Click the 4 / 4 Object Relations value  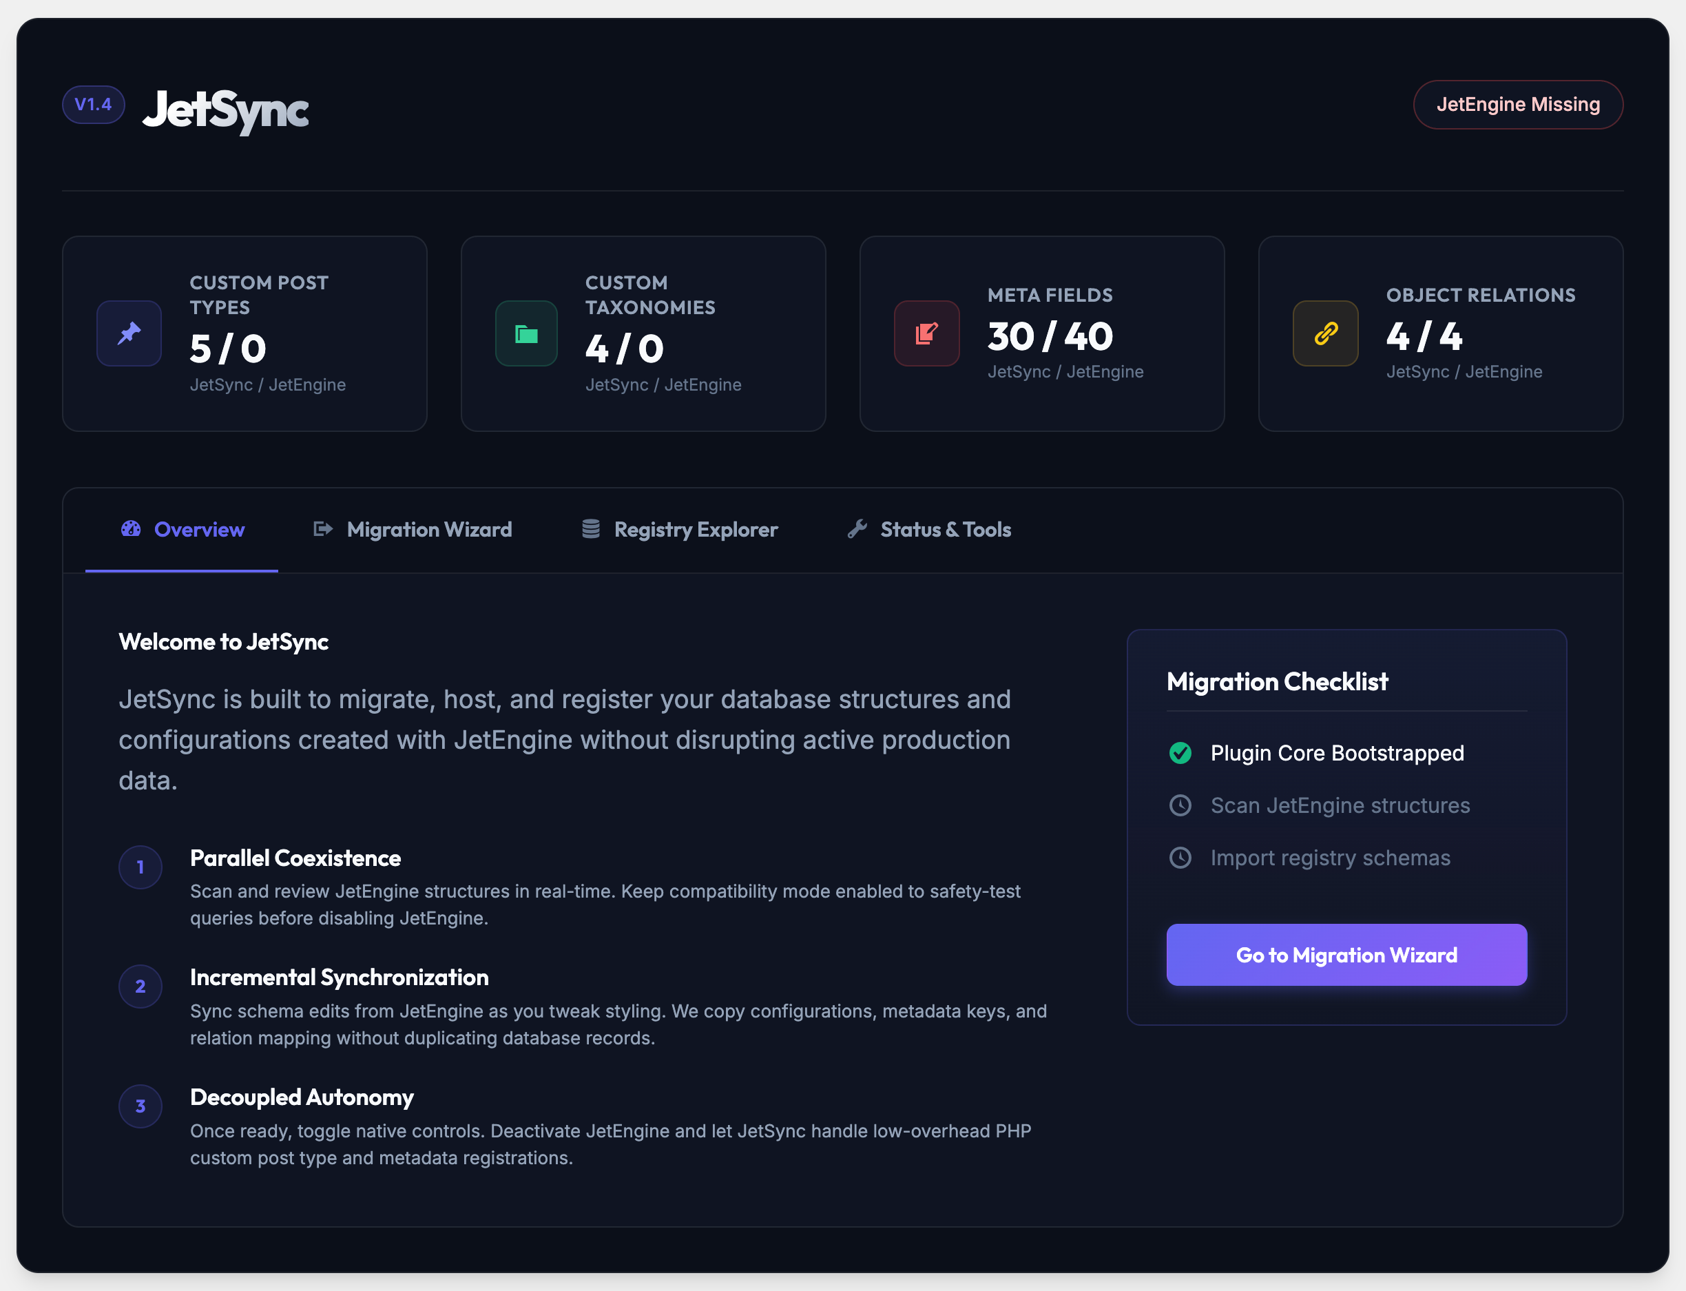coord(1424,337)
